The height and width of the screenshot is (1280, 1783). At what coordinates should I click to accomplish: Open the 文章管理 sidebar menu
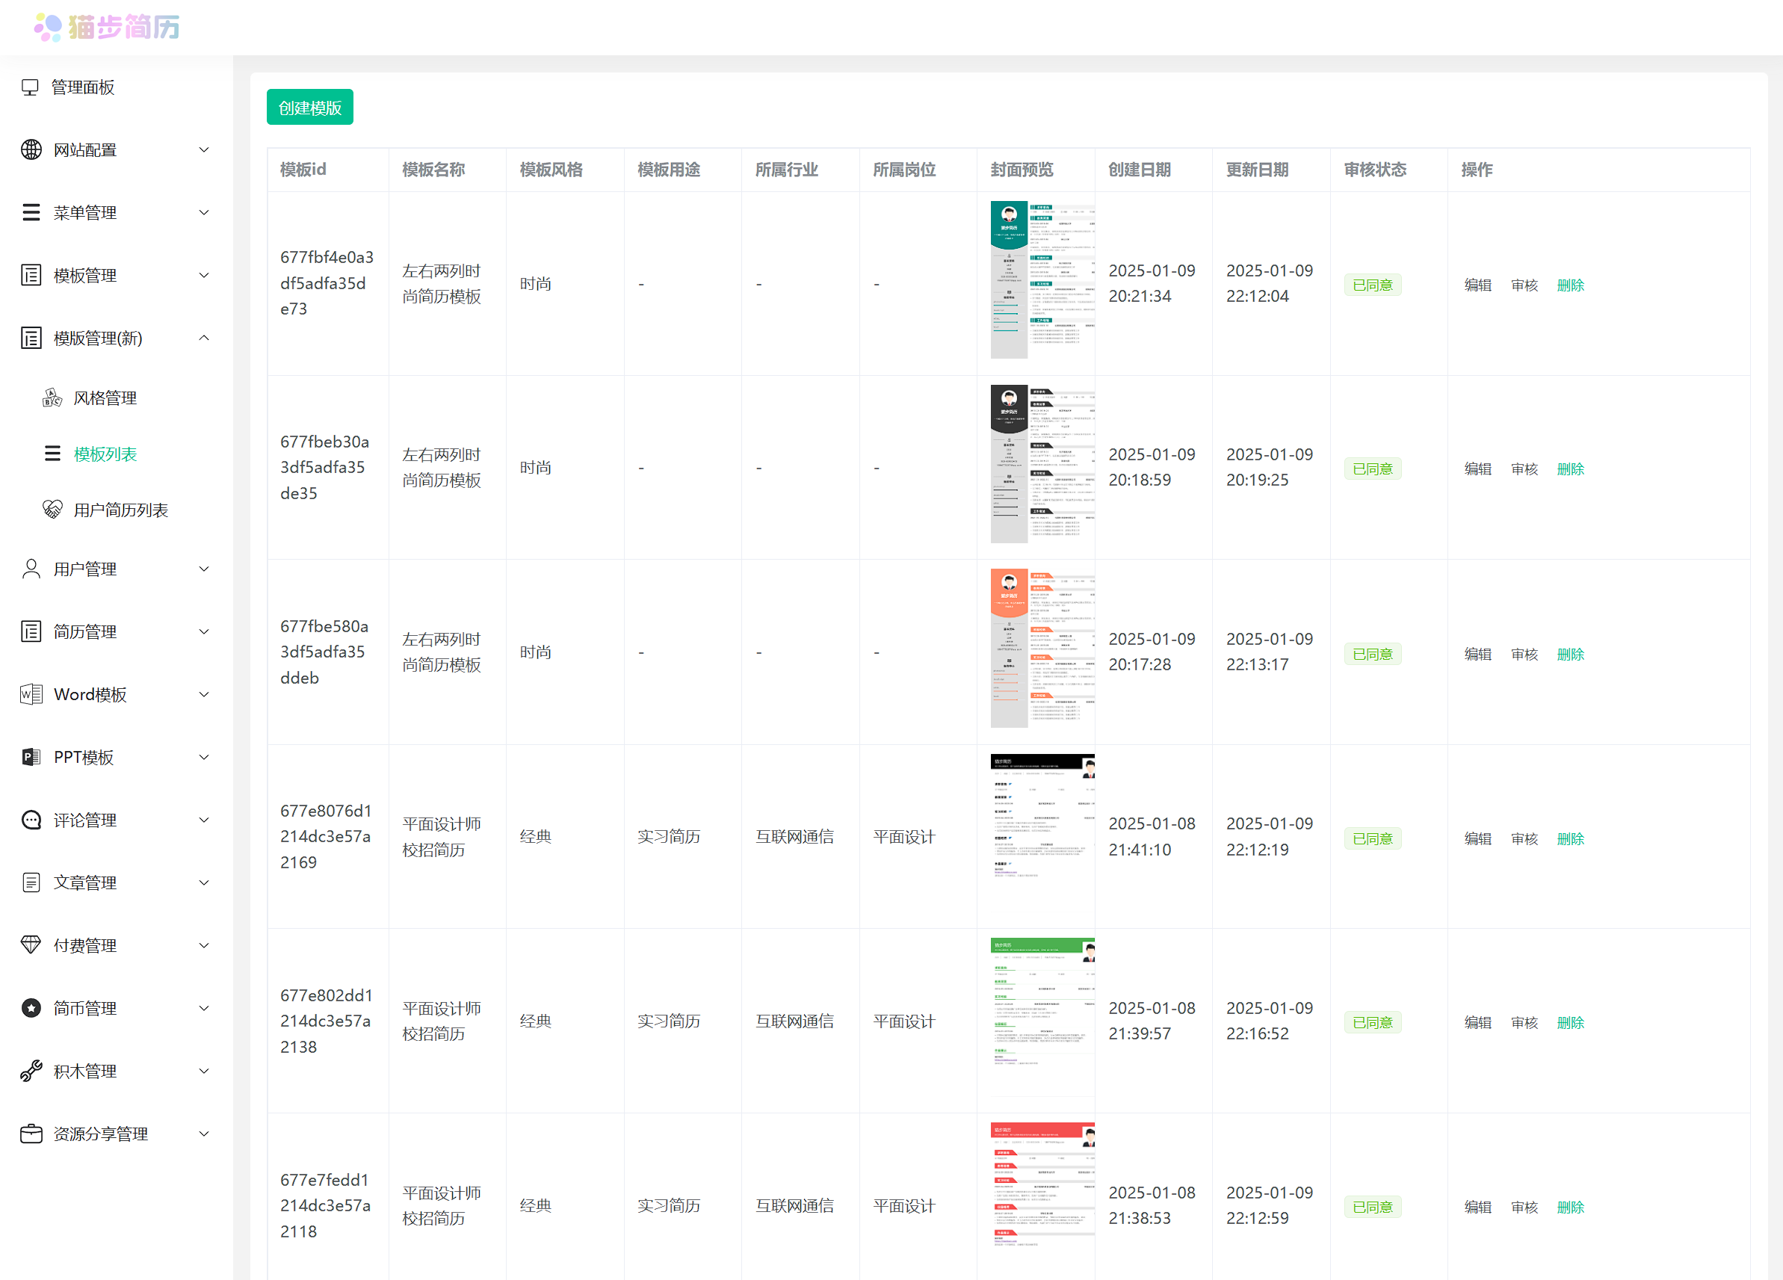[85, 882]
